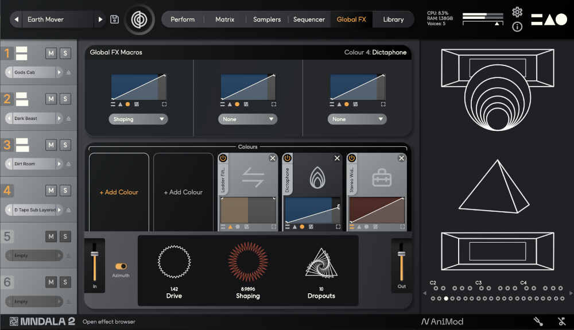Remove the Dictaphone colour with X
This screenshot has width=574, height=330.
337,158
